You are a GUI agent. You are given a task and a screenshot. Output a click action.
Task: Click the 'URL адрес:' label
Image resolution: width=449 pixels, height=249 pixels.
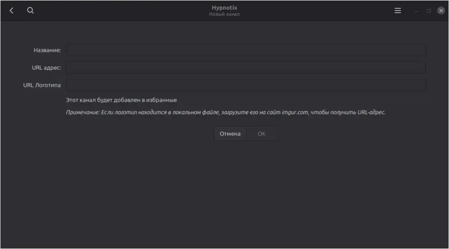(x=46, y=68)
